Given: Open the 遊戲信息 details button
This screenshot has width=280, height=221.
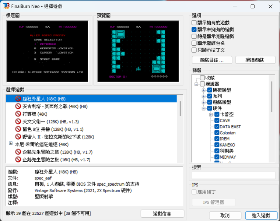Looking at the screenshot, I should tap(162, 214).
